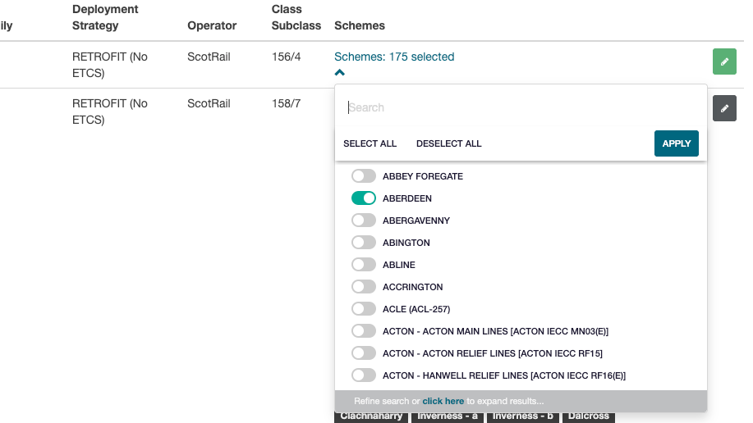Toggle HANWELL RELIEF LINES scheme

pos(363,375)
